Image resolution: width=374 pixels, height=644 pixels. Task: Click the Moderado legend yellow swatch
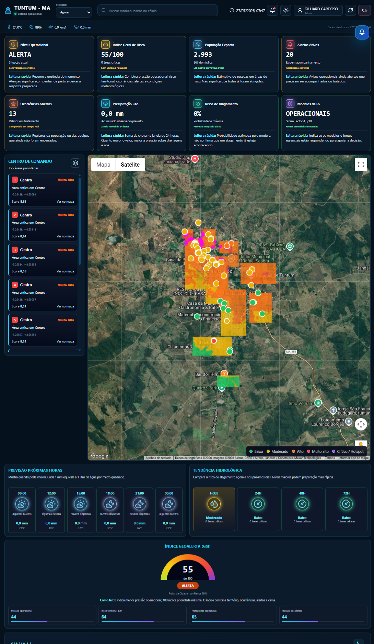[268, 451]
